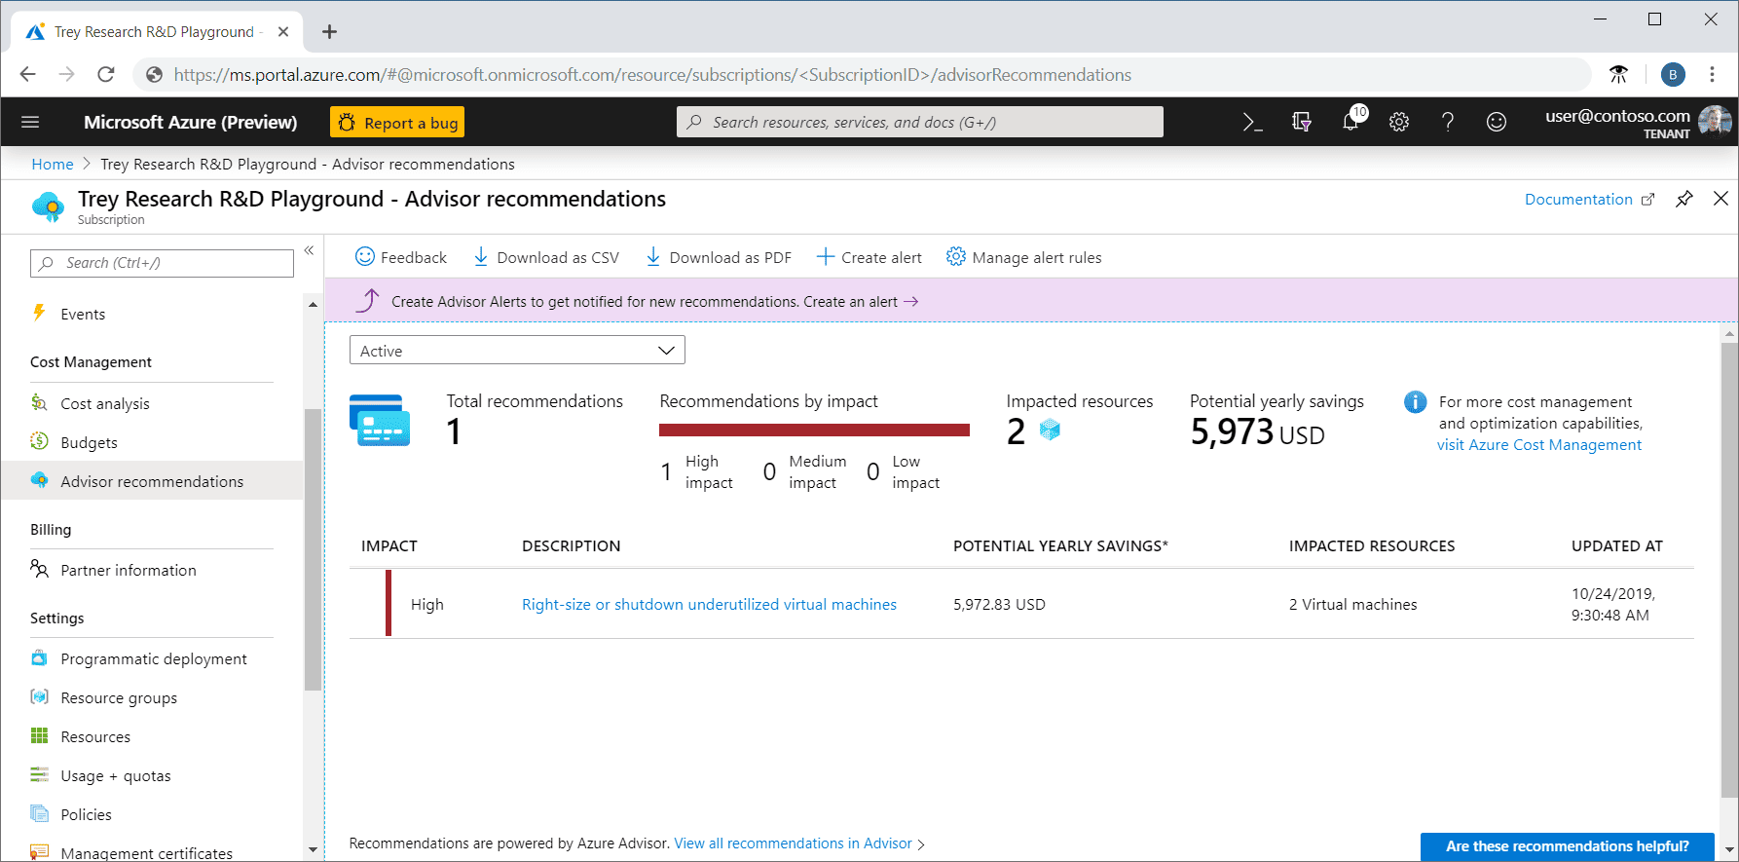The image size is (1739, 862).
Task: Open the Directory and subscription filter icon
Action: 1302,122
